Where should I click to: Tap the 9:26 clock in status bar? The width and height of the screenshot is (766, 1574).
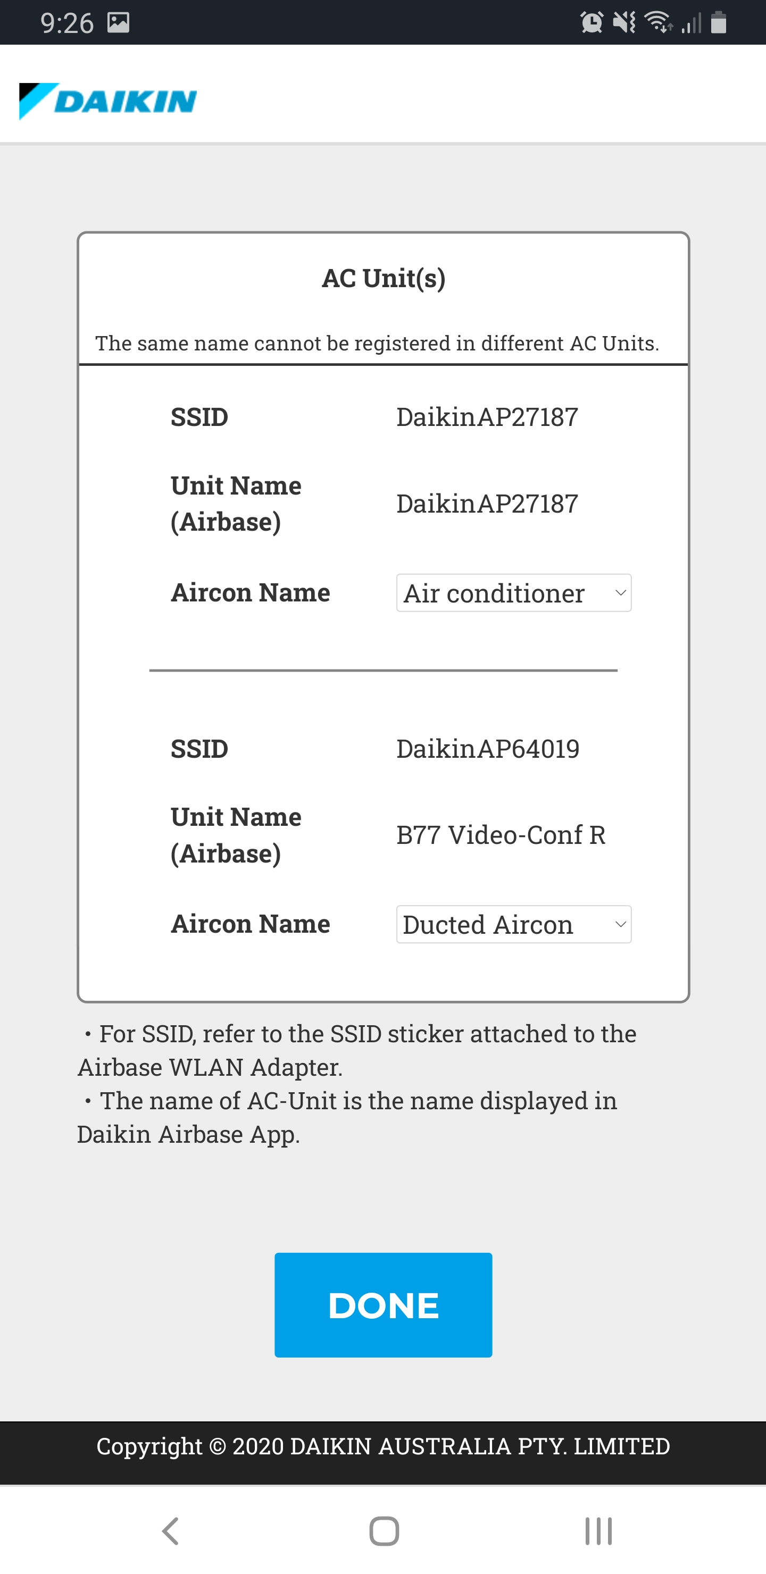point(66,23)
